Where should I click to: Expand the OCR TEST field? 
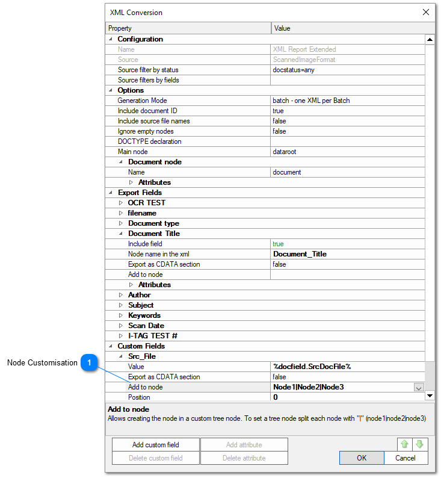coord(121,203)
